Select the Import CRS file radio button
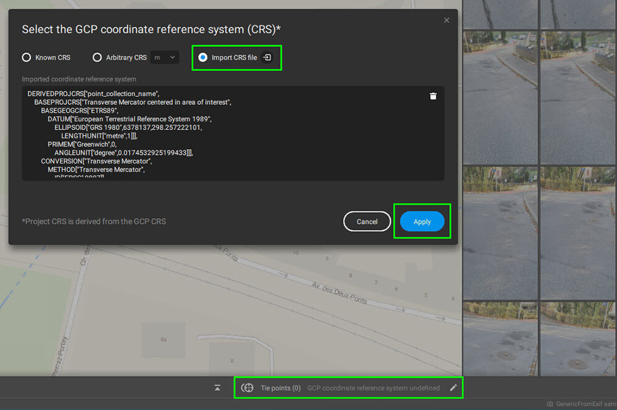The height and width of the screenshot is (410, 617). coord(203,57)
